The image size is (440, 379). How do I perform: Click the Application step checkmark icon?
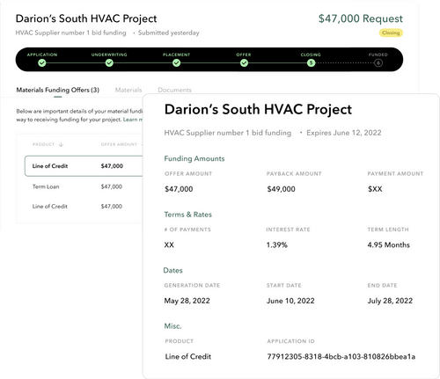coord(42,63)
